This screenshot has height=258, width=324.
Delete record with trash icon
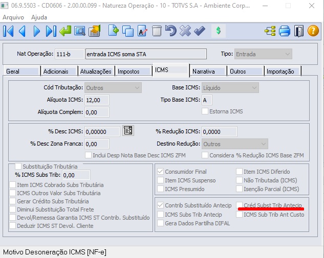(157, 31)
